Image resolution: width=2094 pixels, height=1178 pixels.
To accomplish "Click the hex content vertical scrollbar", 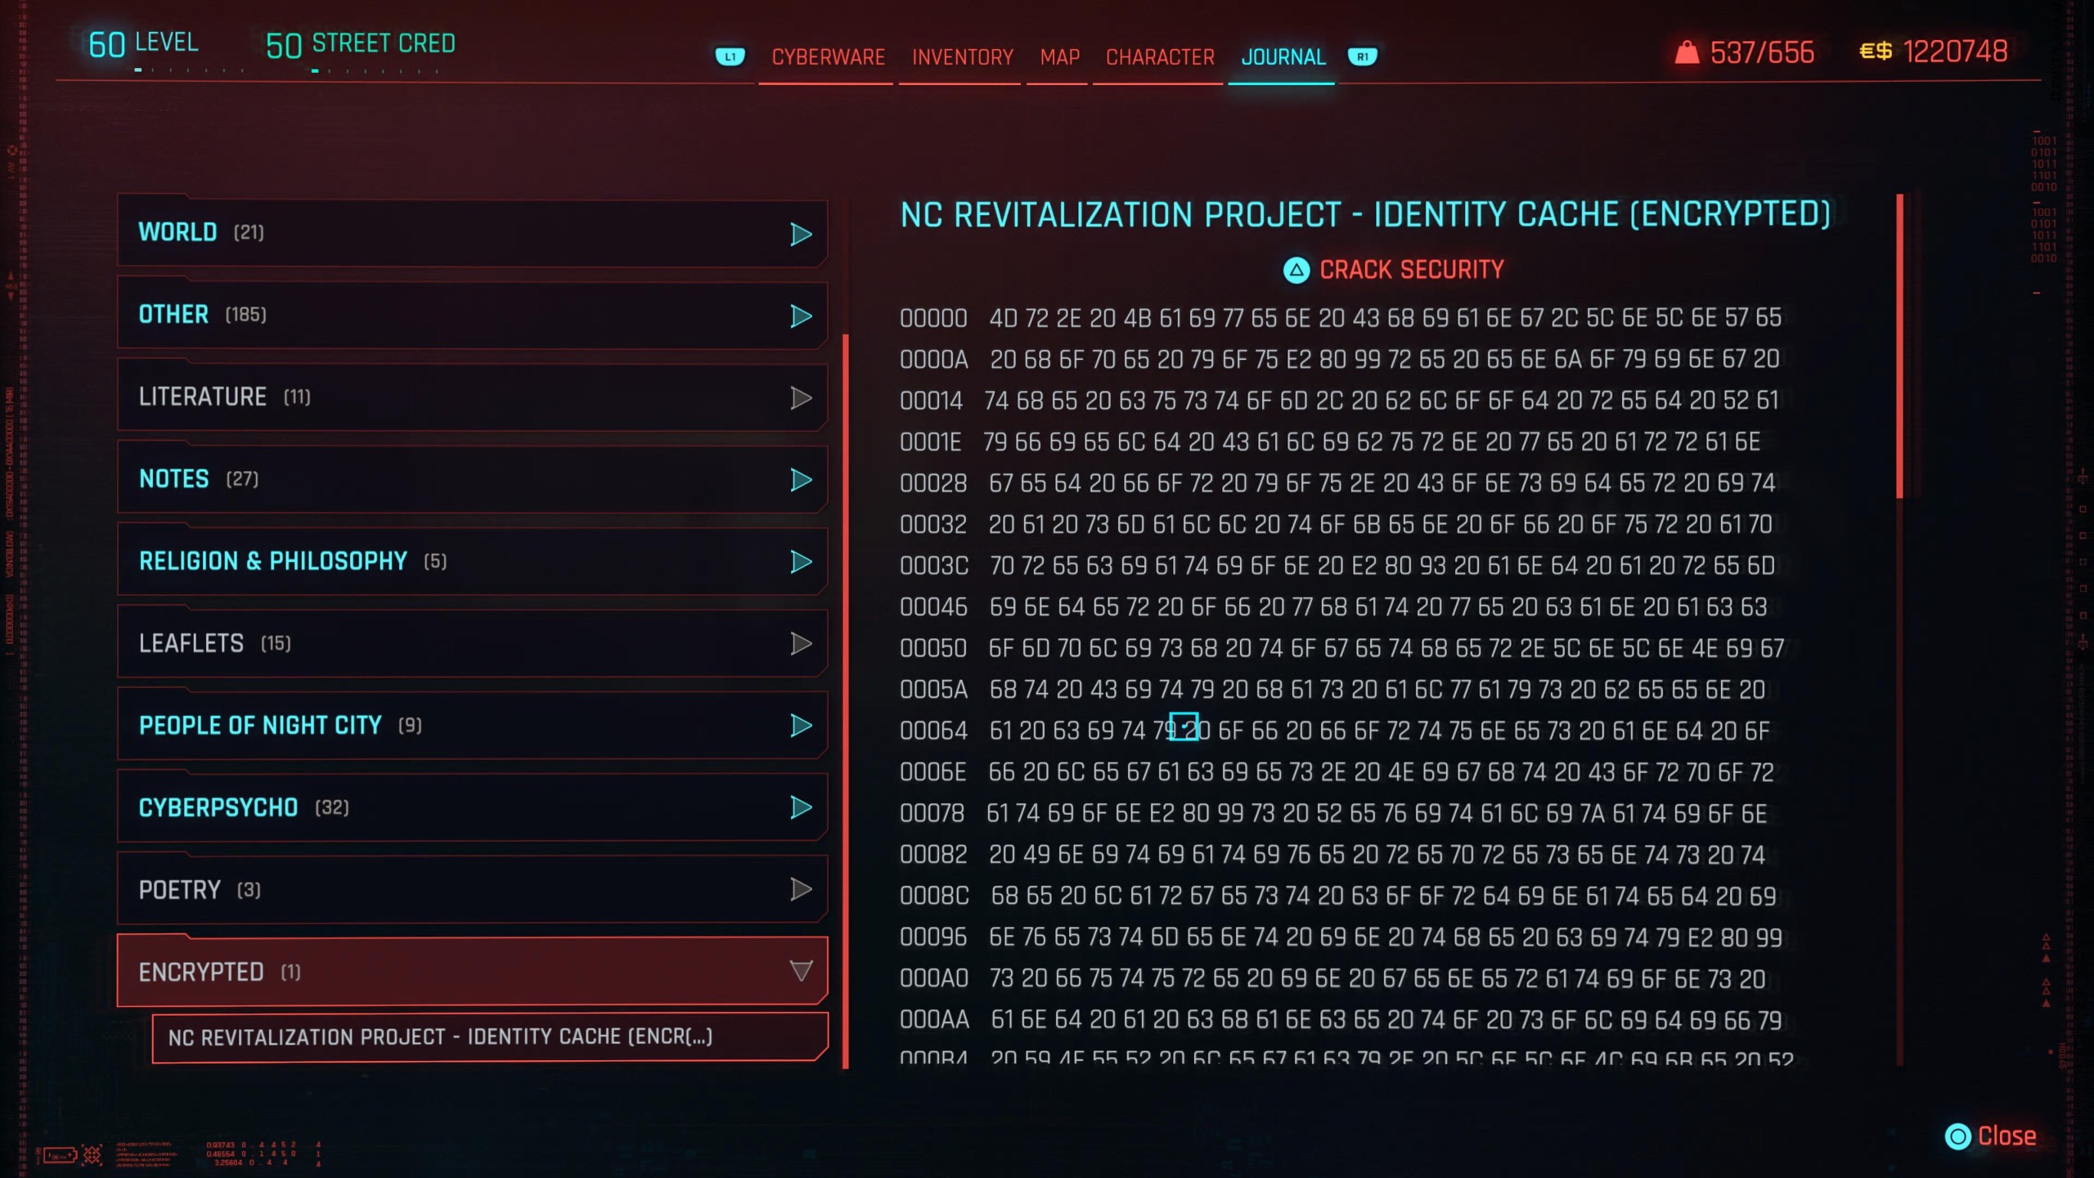I will click(x=1899, y=345).
